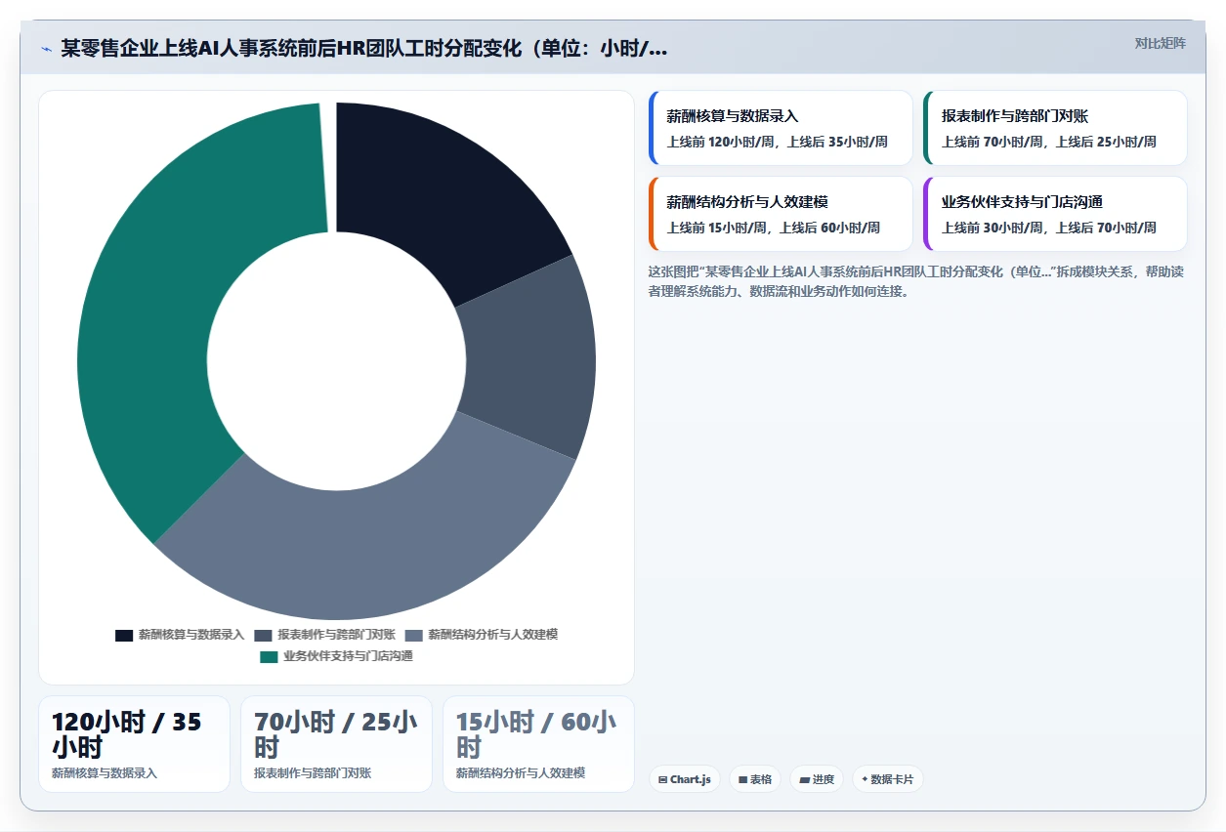The height and width of the screenshot is (832, 1226).
Task: Click text 上线前 30小时/周, 上线后 70小时/周
Action: 1049,228
